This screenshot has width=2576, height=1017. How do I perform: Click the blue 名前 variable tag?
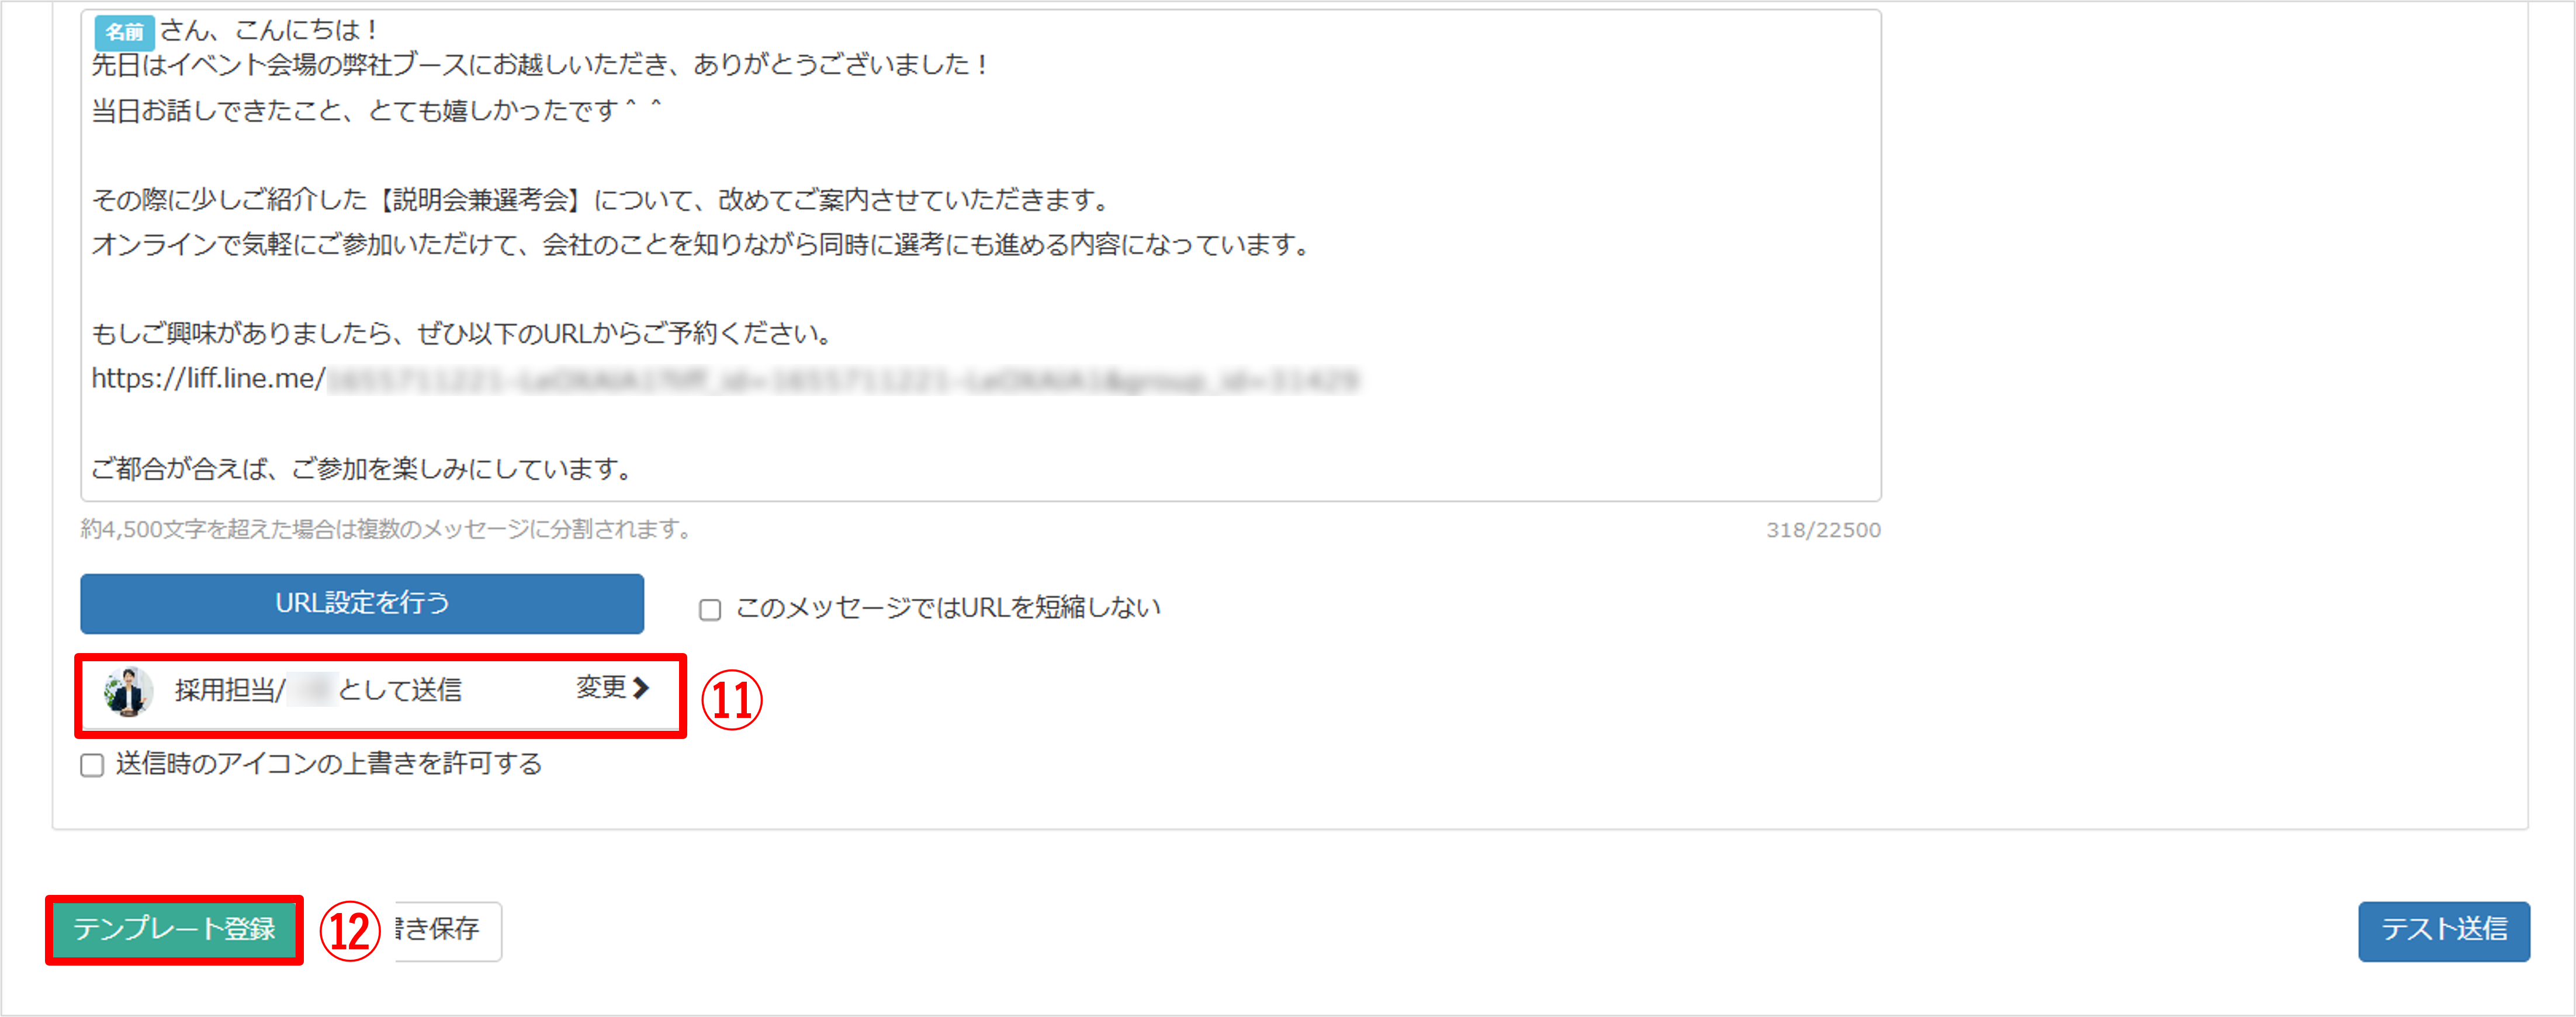(124, 32)
